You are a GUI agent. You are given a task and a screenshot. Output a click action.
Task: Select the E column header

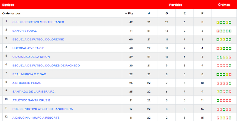(184, 14)
